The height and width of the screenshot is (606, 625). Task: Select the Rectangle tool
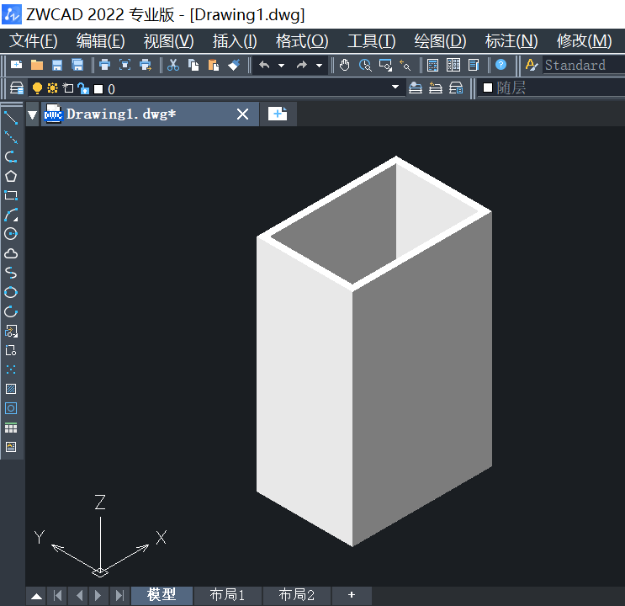coord(11,195)
